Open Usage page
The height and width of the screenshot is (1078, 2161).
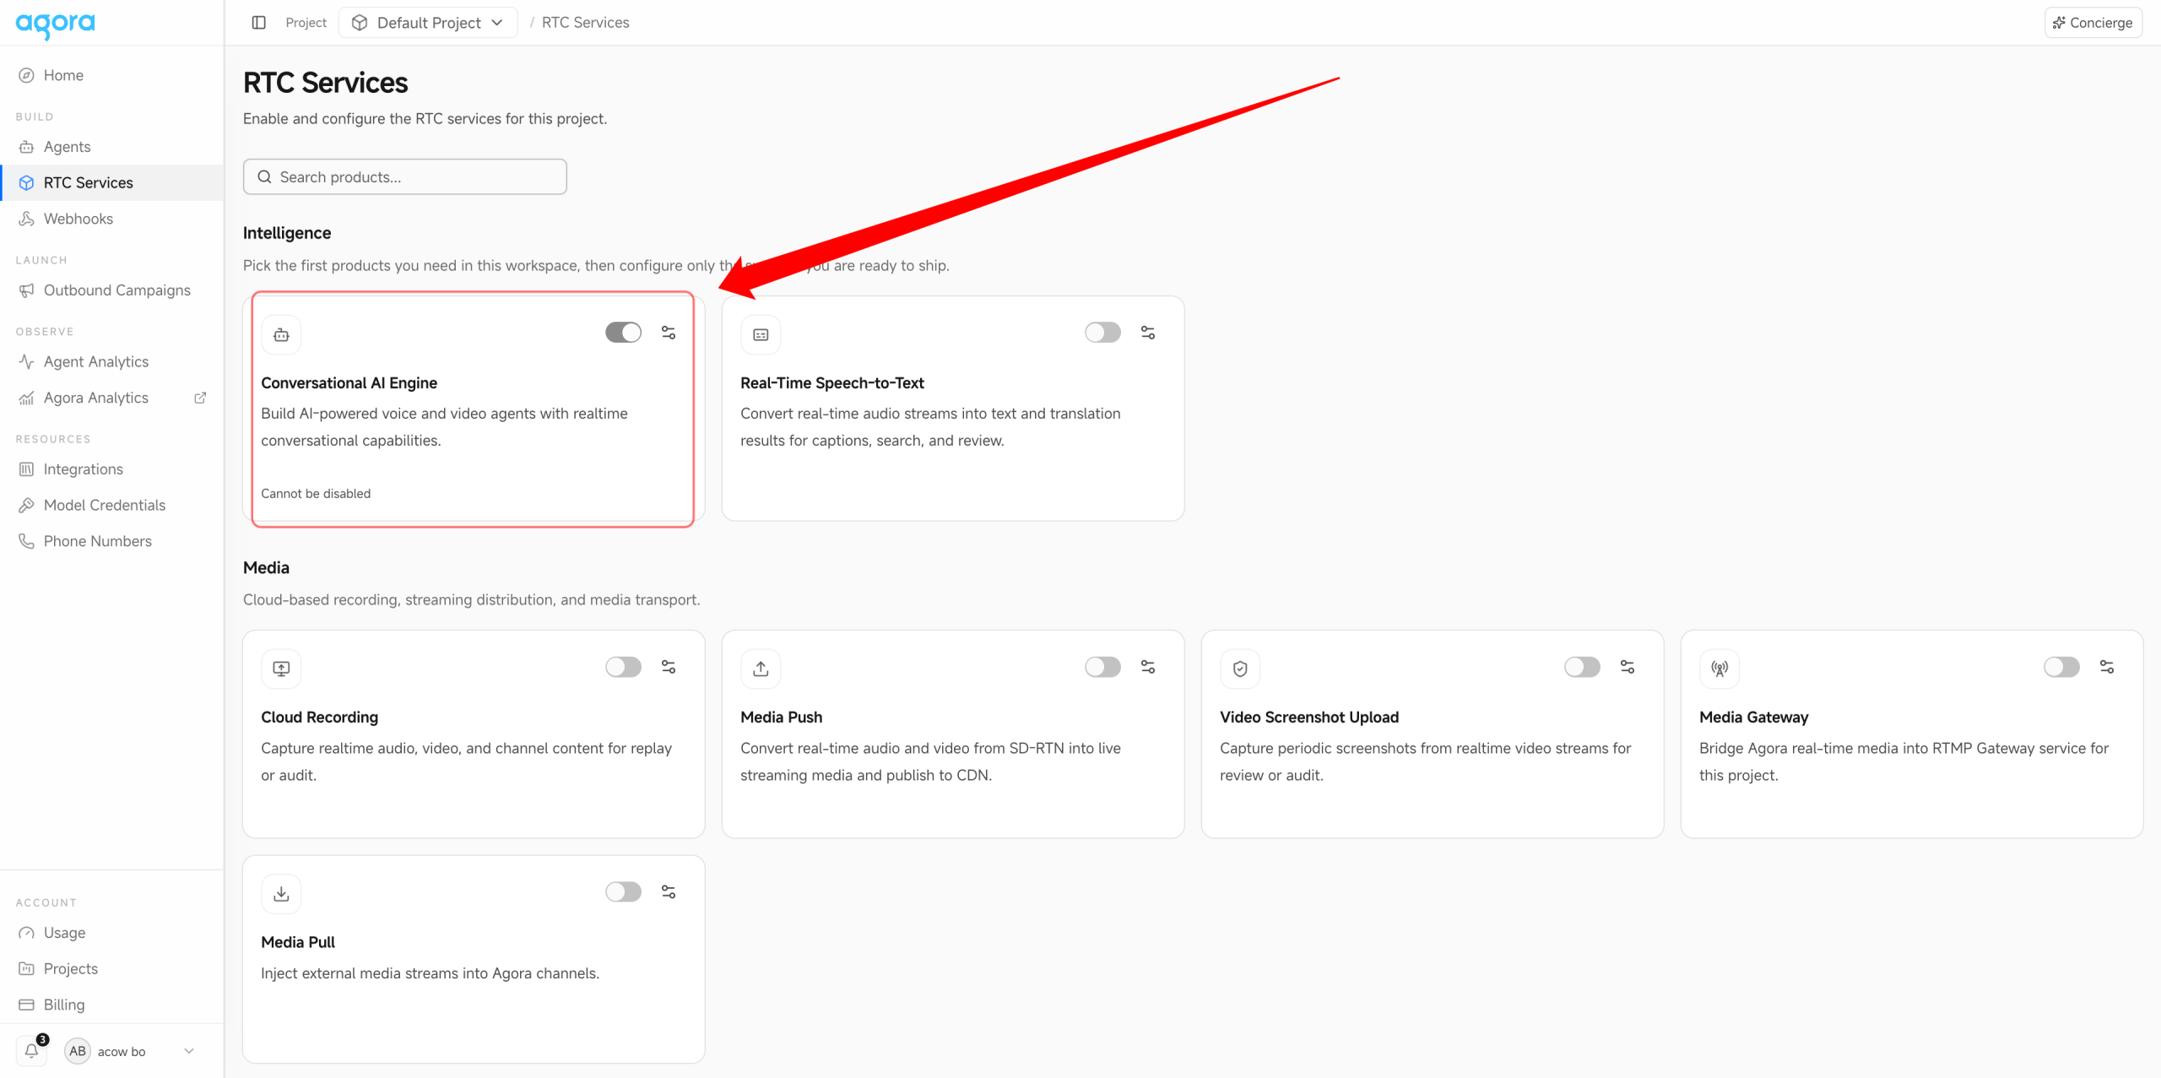111,933
